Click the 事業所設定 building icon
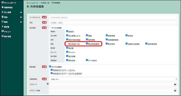The image size is (181, 96). click(3, 7)
